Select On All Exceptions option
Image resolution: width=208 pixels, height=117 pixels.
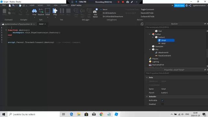(x=109, y=13)
